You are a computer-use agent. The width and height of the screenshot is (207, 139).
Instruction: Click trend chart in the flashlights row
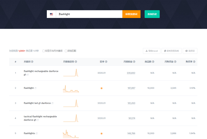(x=71, y=134)
